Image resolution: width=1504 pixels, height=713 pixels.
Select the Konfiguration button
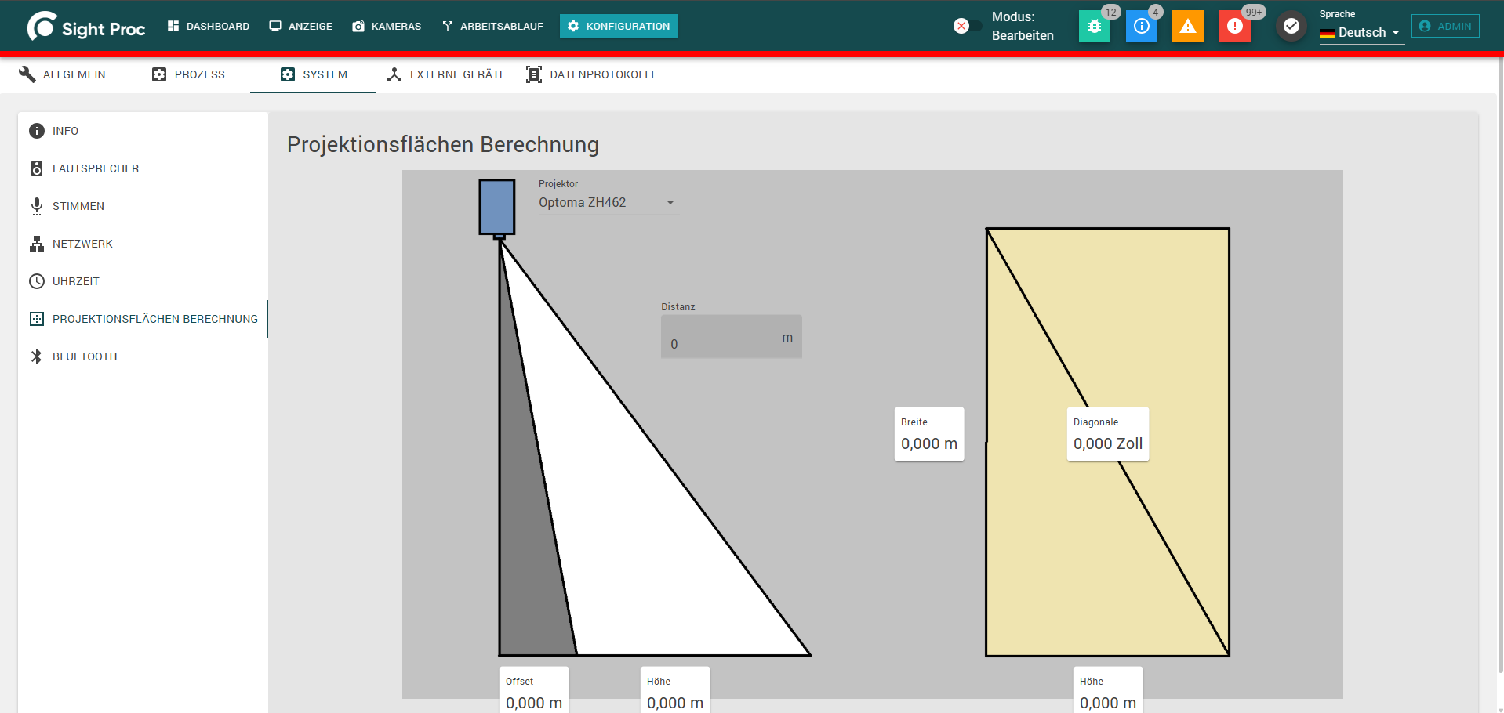(619, 26)
